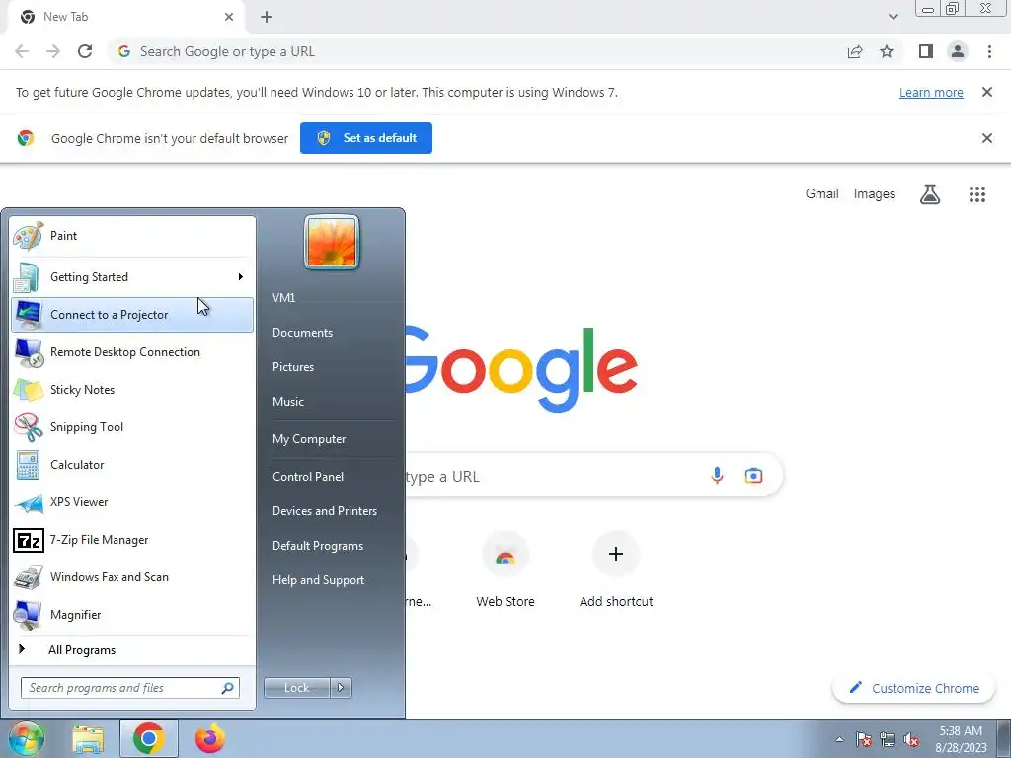The width and height of the screenshot is (1011, 758).
Task: Open File Explorer from the taskbar
Action: coord(88,738)
